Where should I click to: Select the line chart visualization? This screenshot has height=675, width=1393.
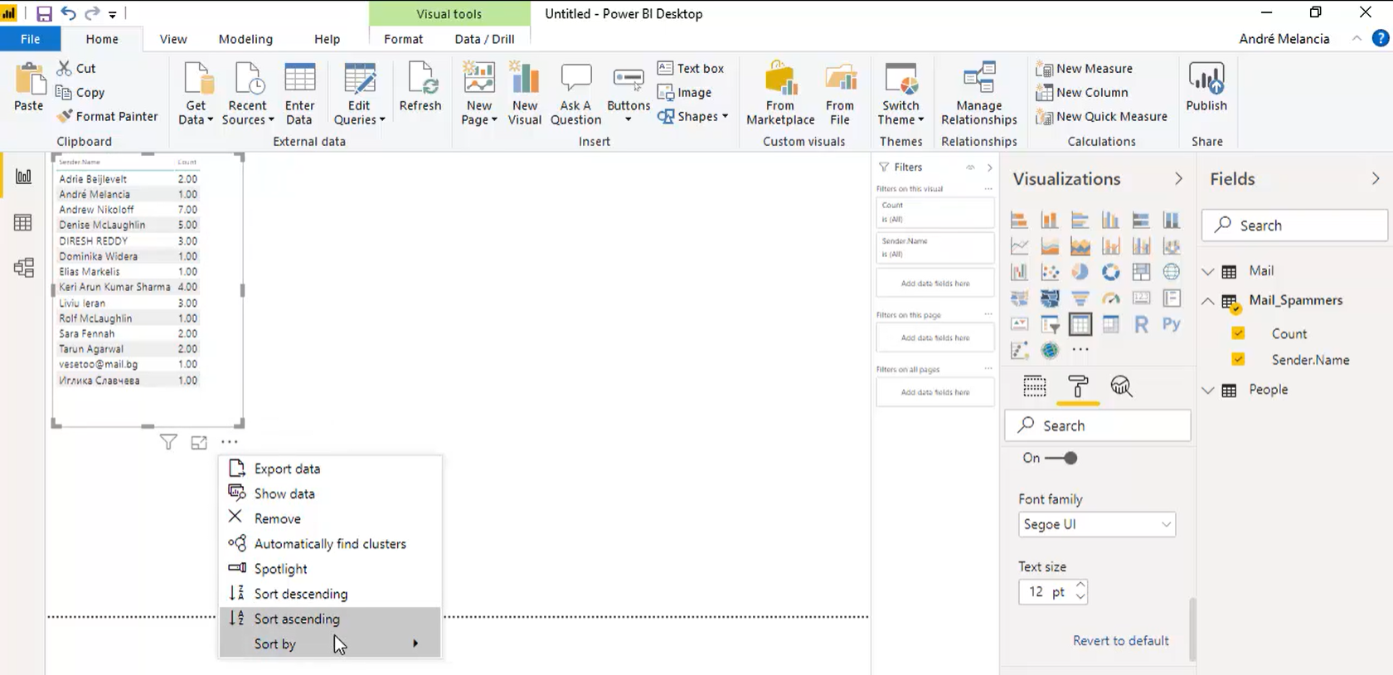[1019, 246]
